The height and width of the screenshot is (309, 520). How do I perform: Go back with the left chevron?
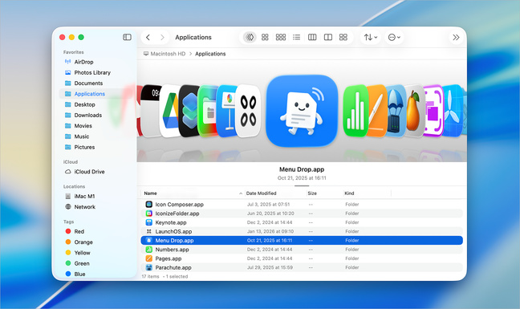148,37
